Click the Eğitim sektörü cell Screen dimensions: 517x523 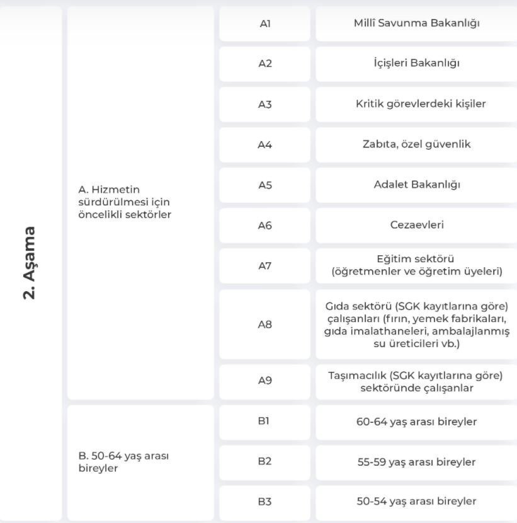[416, 265]
